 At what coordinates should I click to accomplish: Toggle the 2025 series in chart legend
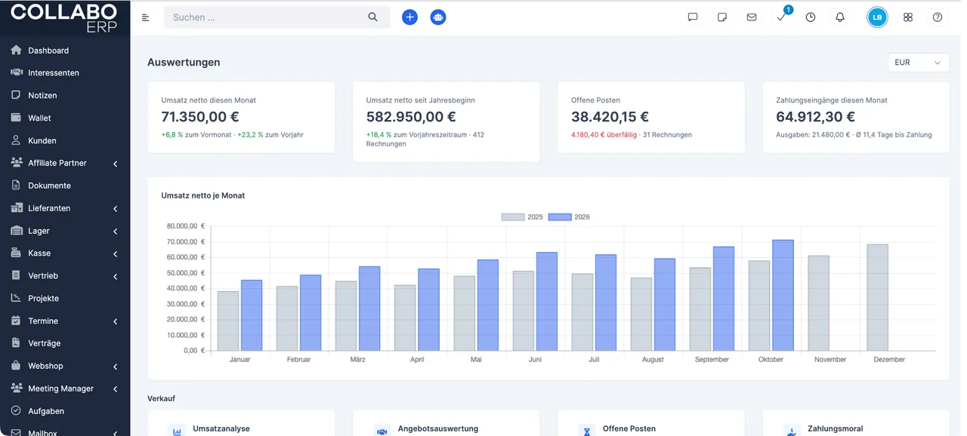point(522,216)
